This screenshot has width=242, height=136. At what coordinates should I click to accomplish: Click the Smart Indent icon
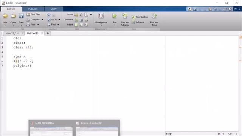76,25
